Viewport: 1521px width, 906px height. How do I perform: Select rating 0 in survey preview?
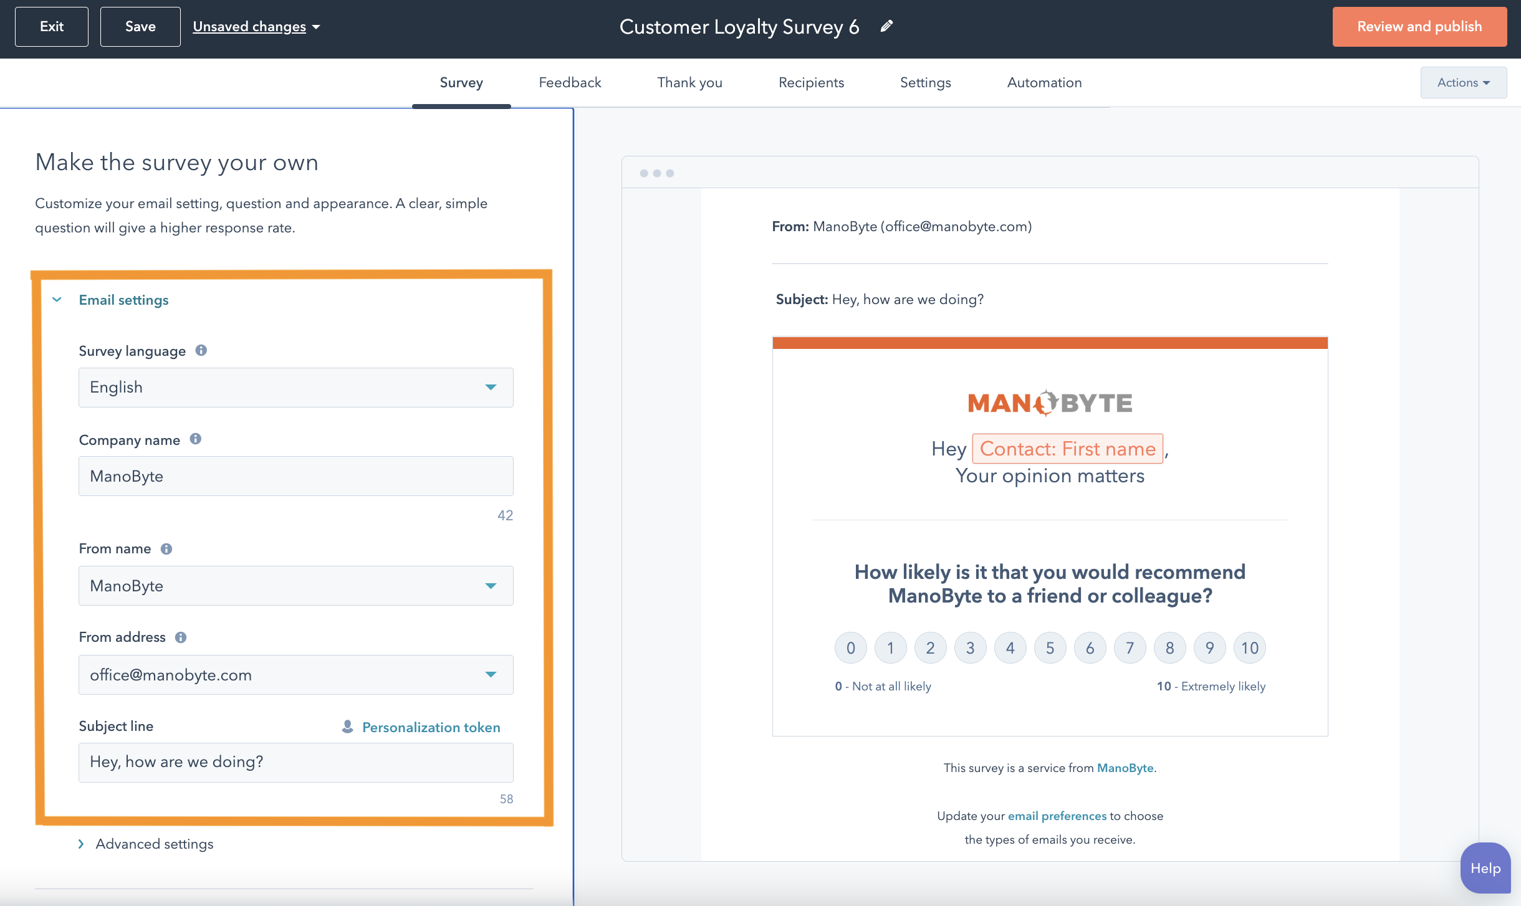click(850, 647)
